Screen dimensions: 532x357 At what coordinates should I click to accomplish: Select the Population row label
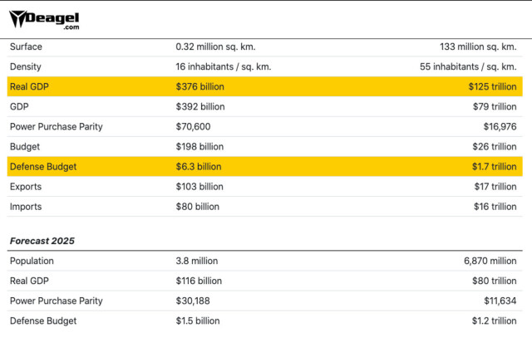pyautogui.click(x=33, y=261)
